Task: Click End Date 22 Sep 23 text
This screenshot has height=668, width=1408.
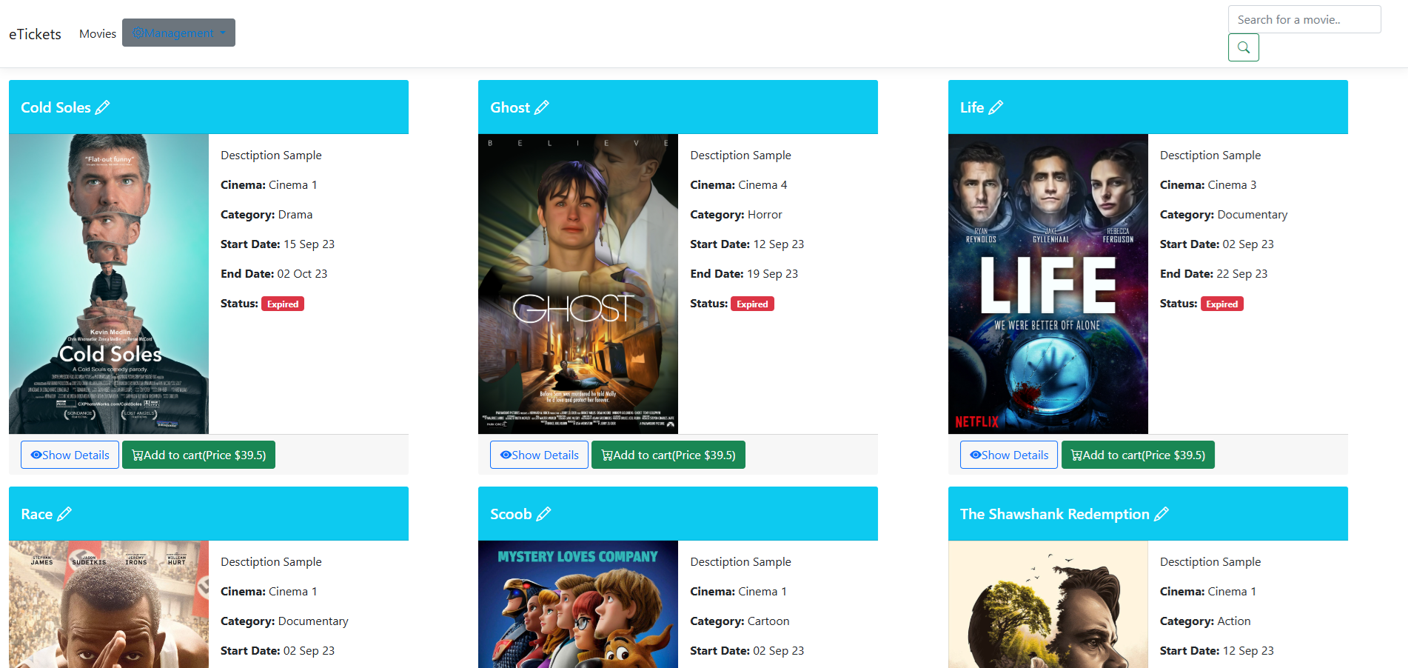Action: 1213,274
